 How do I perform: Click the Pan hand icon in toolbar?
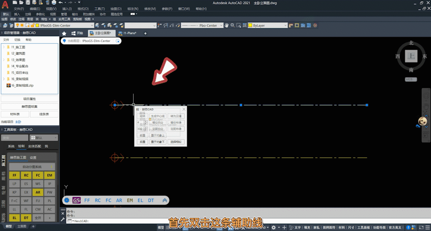227,25
